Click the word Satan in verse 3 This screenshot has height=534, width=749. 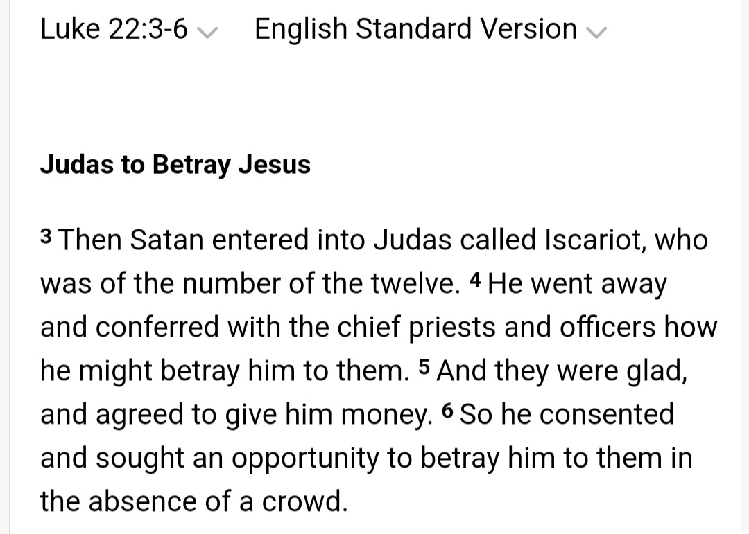point(166,240)
